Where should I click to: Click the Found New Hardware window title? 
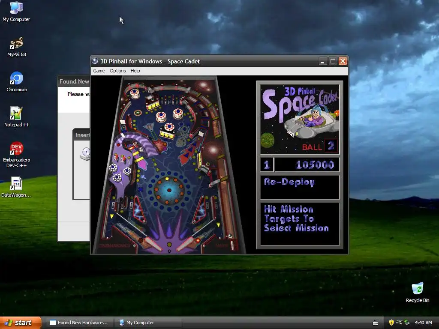[x=74, y=81]
